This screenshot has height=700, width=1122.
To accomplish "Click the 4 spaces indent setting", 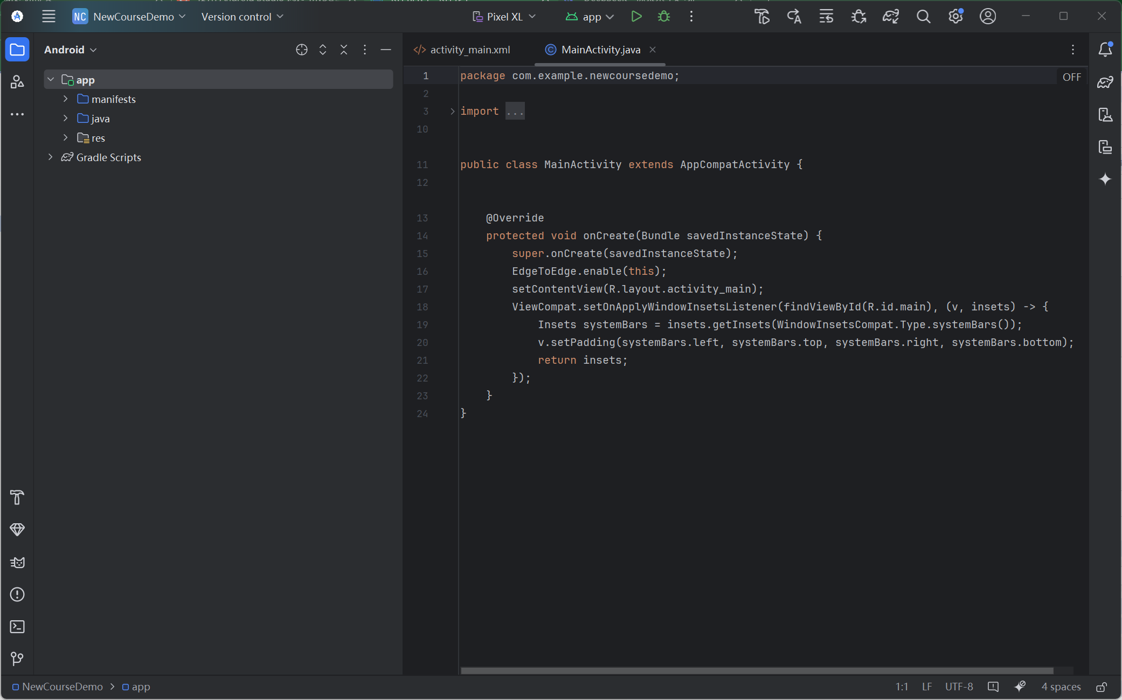I will tap(1061, 687).
